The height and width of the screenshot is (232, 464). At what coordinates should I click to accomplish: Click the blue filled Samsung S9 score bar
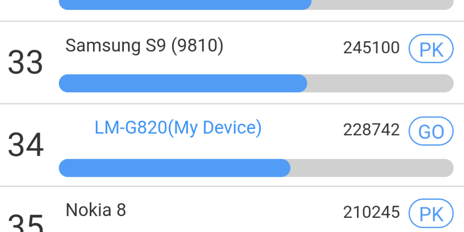[183, 84]
